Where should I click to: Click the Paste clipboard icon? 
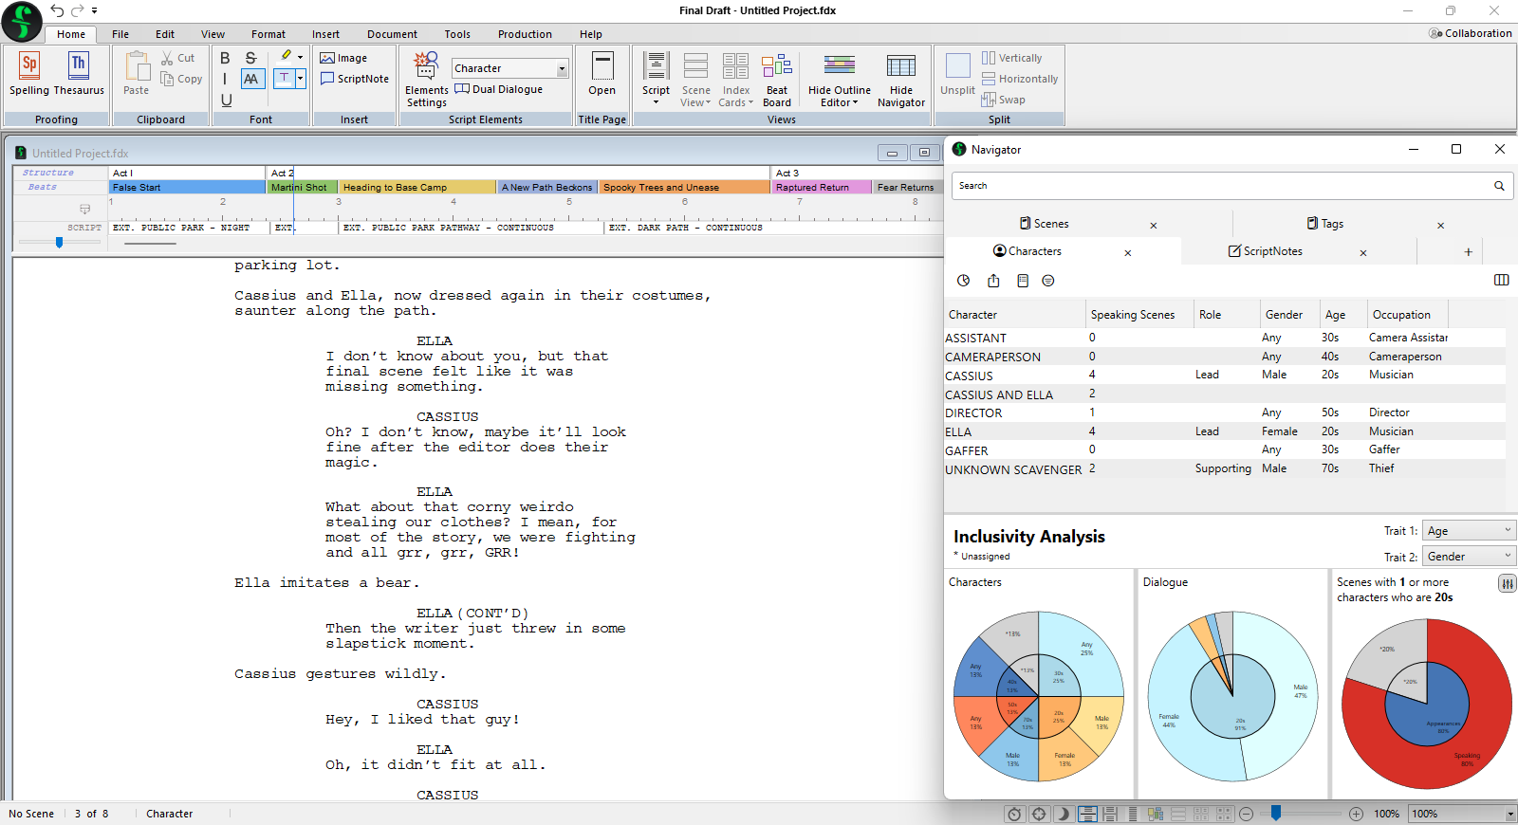point(137,74)
